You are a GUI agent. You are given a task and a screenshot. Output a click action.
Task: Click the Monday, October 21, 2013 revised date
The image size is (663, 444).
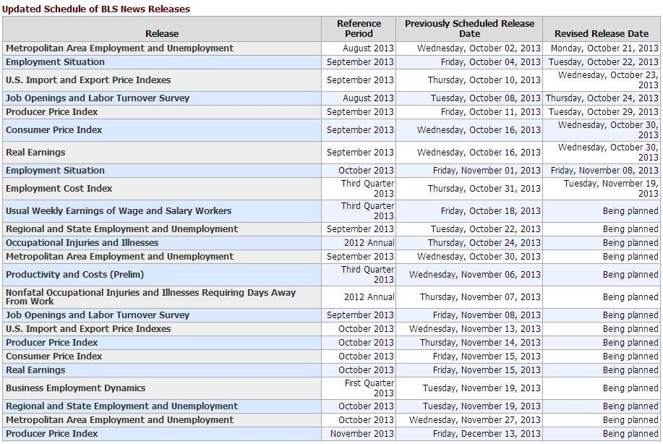coord(604,48)
